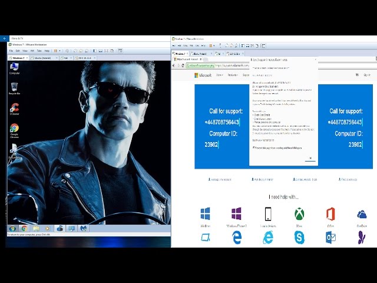Tick the Prevent this page from creating dialogues checkbox
The image size is (377, 283).
(254, 147)
